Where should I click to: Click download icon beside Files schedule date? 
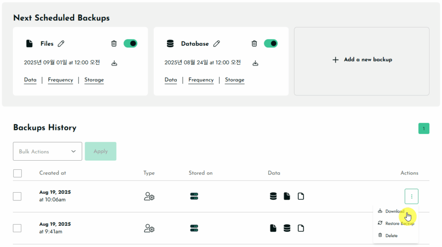pyautogui.click(x=114, y=63)
